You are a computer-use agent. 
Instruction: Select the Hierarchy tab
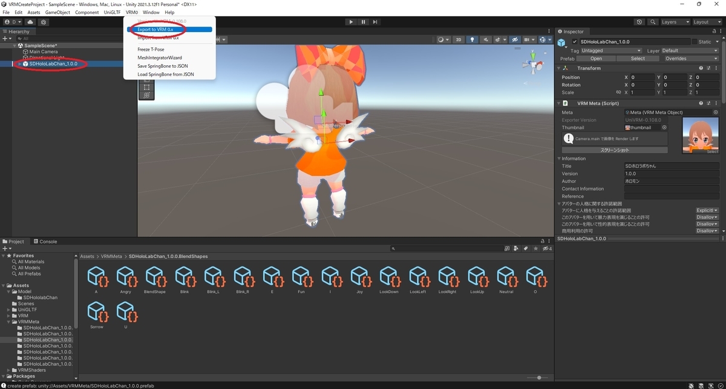(x=18, y=31)
